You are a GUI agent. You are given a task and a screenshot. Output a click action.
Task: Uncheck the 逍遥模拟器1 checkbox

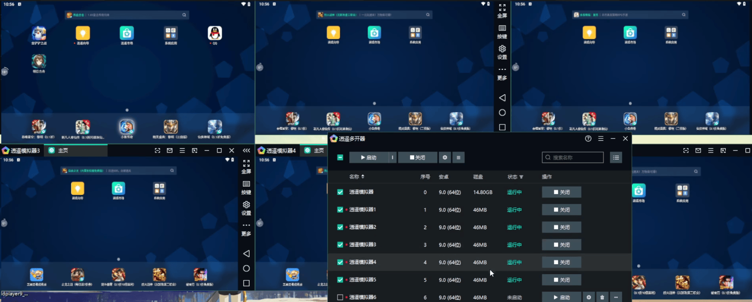[340, 210]
